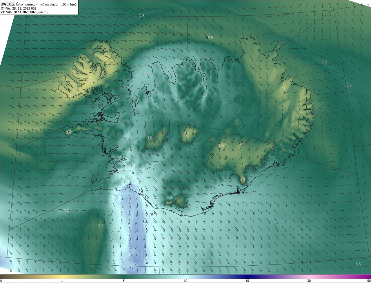Click the 7.1 value label south of Iceland
This screenshot has height=283, width=371.
point(210,262)
